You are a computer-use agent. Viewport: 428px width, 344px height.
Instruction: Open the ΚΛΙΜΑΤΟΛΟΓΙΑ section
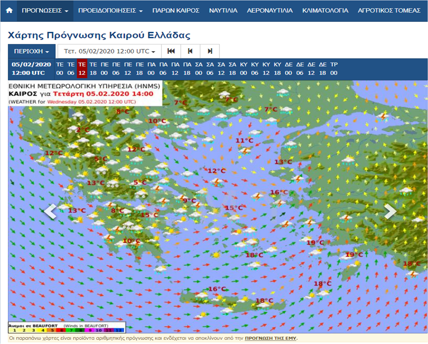tap(325, 10)
